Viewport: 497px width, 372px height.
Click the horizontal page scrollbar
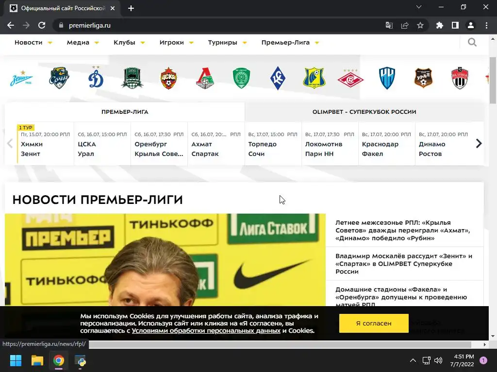click(x=280, y=344)
